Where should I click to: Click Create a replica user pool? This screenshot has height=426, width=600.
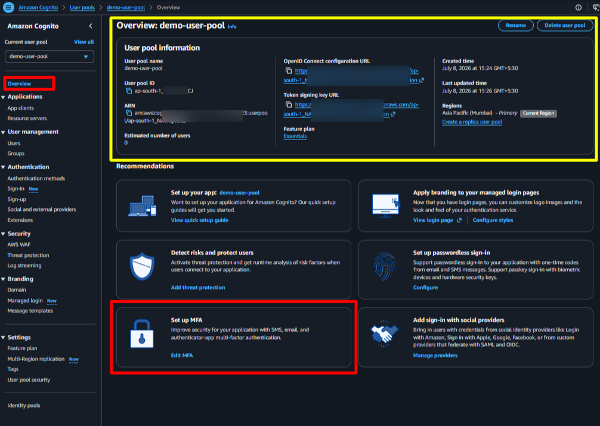click(x=472, y=122)
